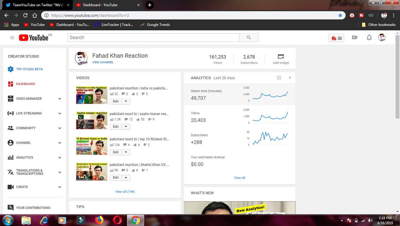Click View all (144) videos link
This screenshot has width=400, height=226.
125,192
